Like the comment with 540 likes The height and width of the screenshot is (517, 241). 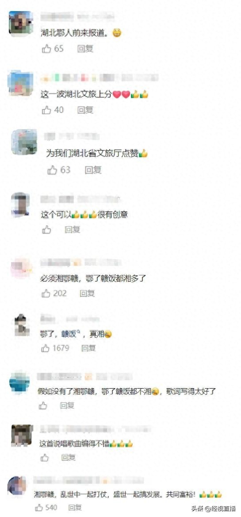click(x=39, y=507)
